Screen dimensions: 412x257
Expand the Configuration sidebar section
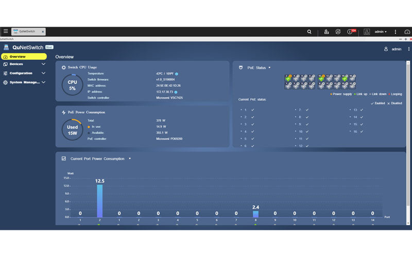pyautogui.click(x=43, y=73)
